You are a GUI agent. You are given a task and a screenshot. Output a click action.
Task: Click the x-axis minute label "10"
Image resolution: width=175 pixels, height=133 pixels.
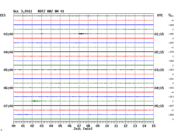[x=107, y=126]
